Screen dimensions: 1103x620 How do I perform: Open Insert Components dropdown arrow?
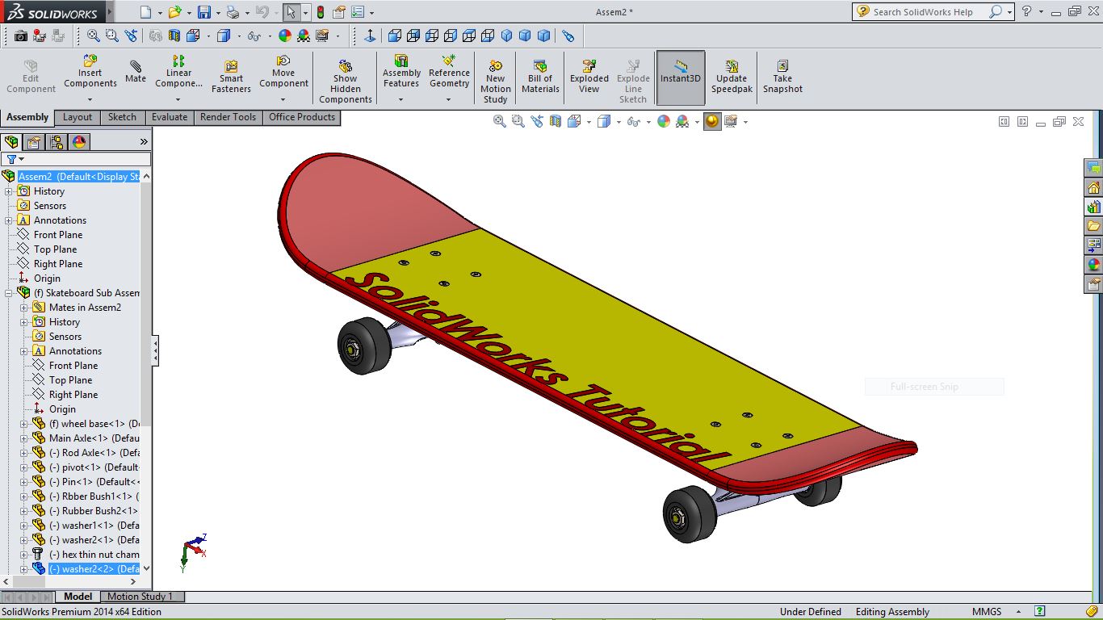click(x=90, y=100)
